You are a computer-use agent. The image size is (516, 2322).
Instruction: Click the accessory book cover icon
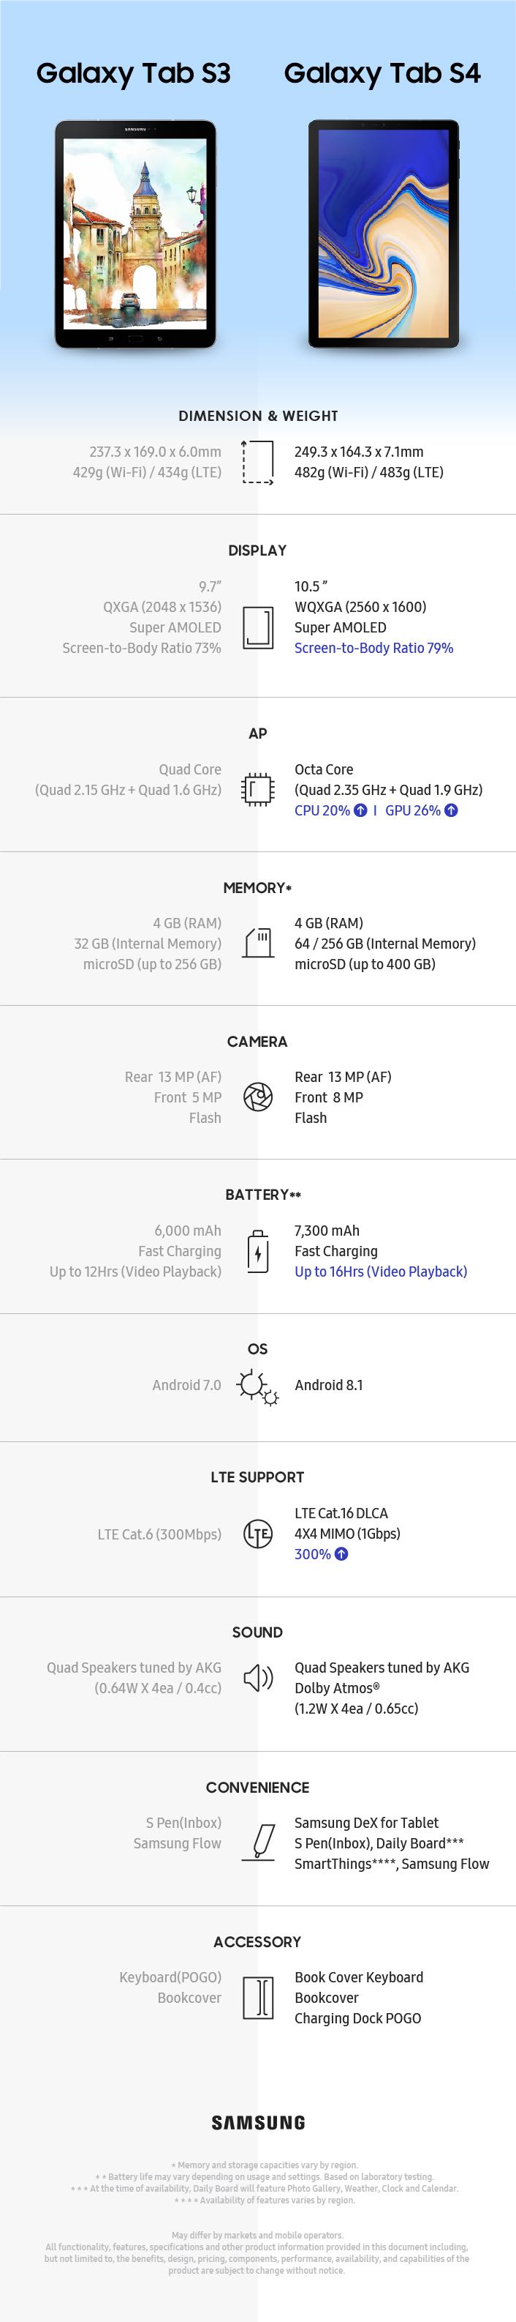pos(259,1996)
